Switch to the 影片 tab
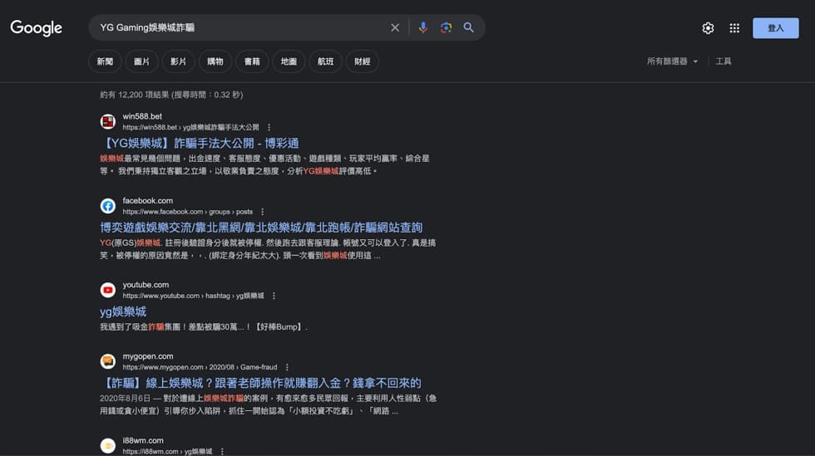The height and width of the screenshot is (456, 815). pyautogui.click(x=178, y=61)
